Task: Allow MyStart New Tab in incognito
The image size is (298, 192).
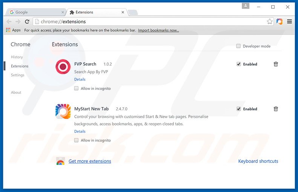Action: coord(76,140)
